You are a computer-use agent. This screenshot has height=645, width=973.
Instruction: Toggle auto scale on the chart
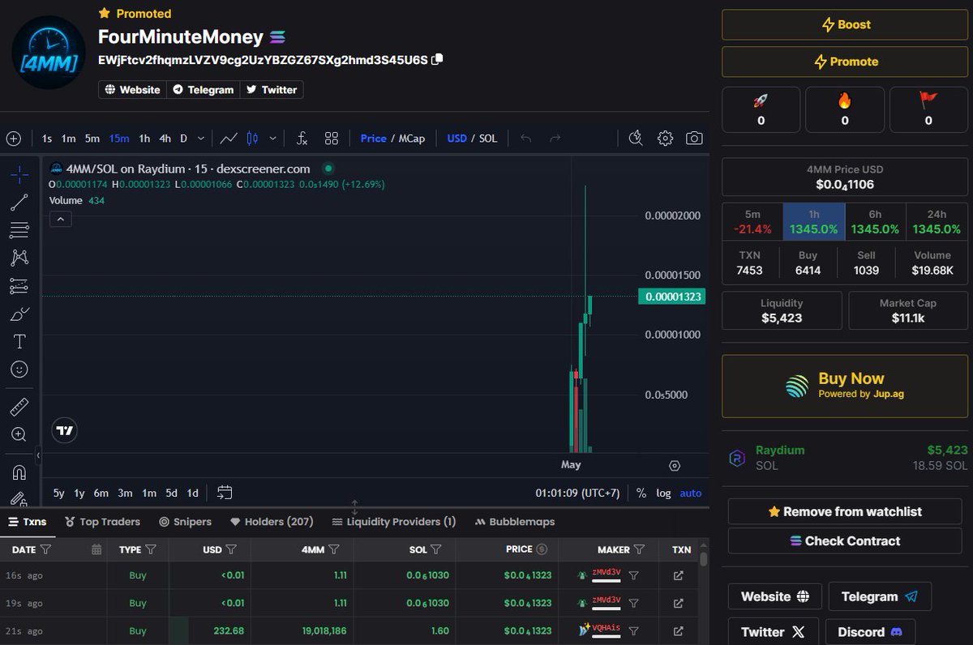click(x=691, y=493)
